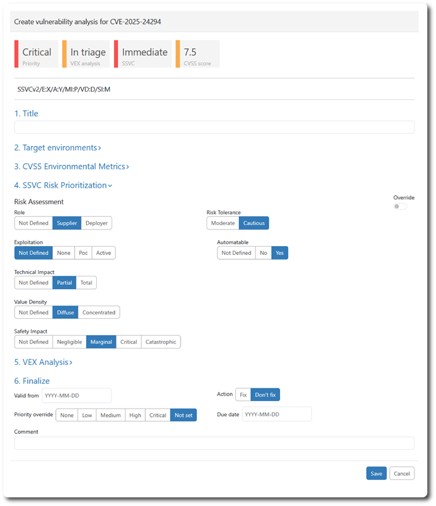Set Exploitation to Poc
Viewport: 436px width, 506px height.
click(83, 252)
